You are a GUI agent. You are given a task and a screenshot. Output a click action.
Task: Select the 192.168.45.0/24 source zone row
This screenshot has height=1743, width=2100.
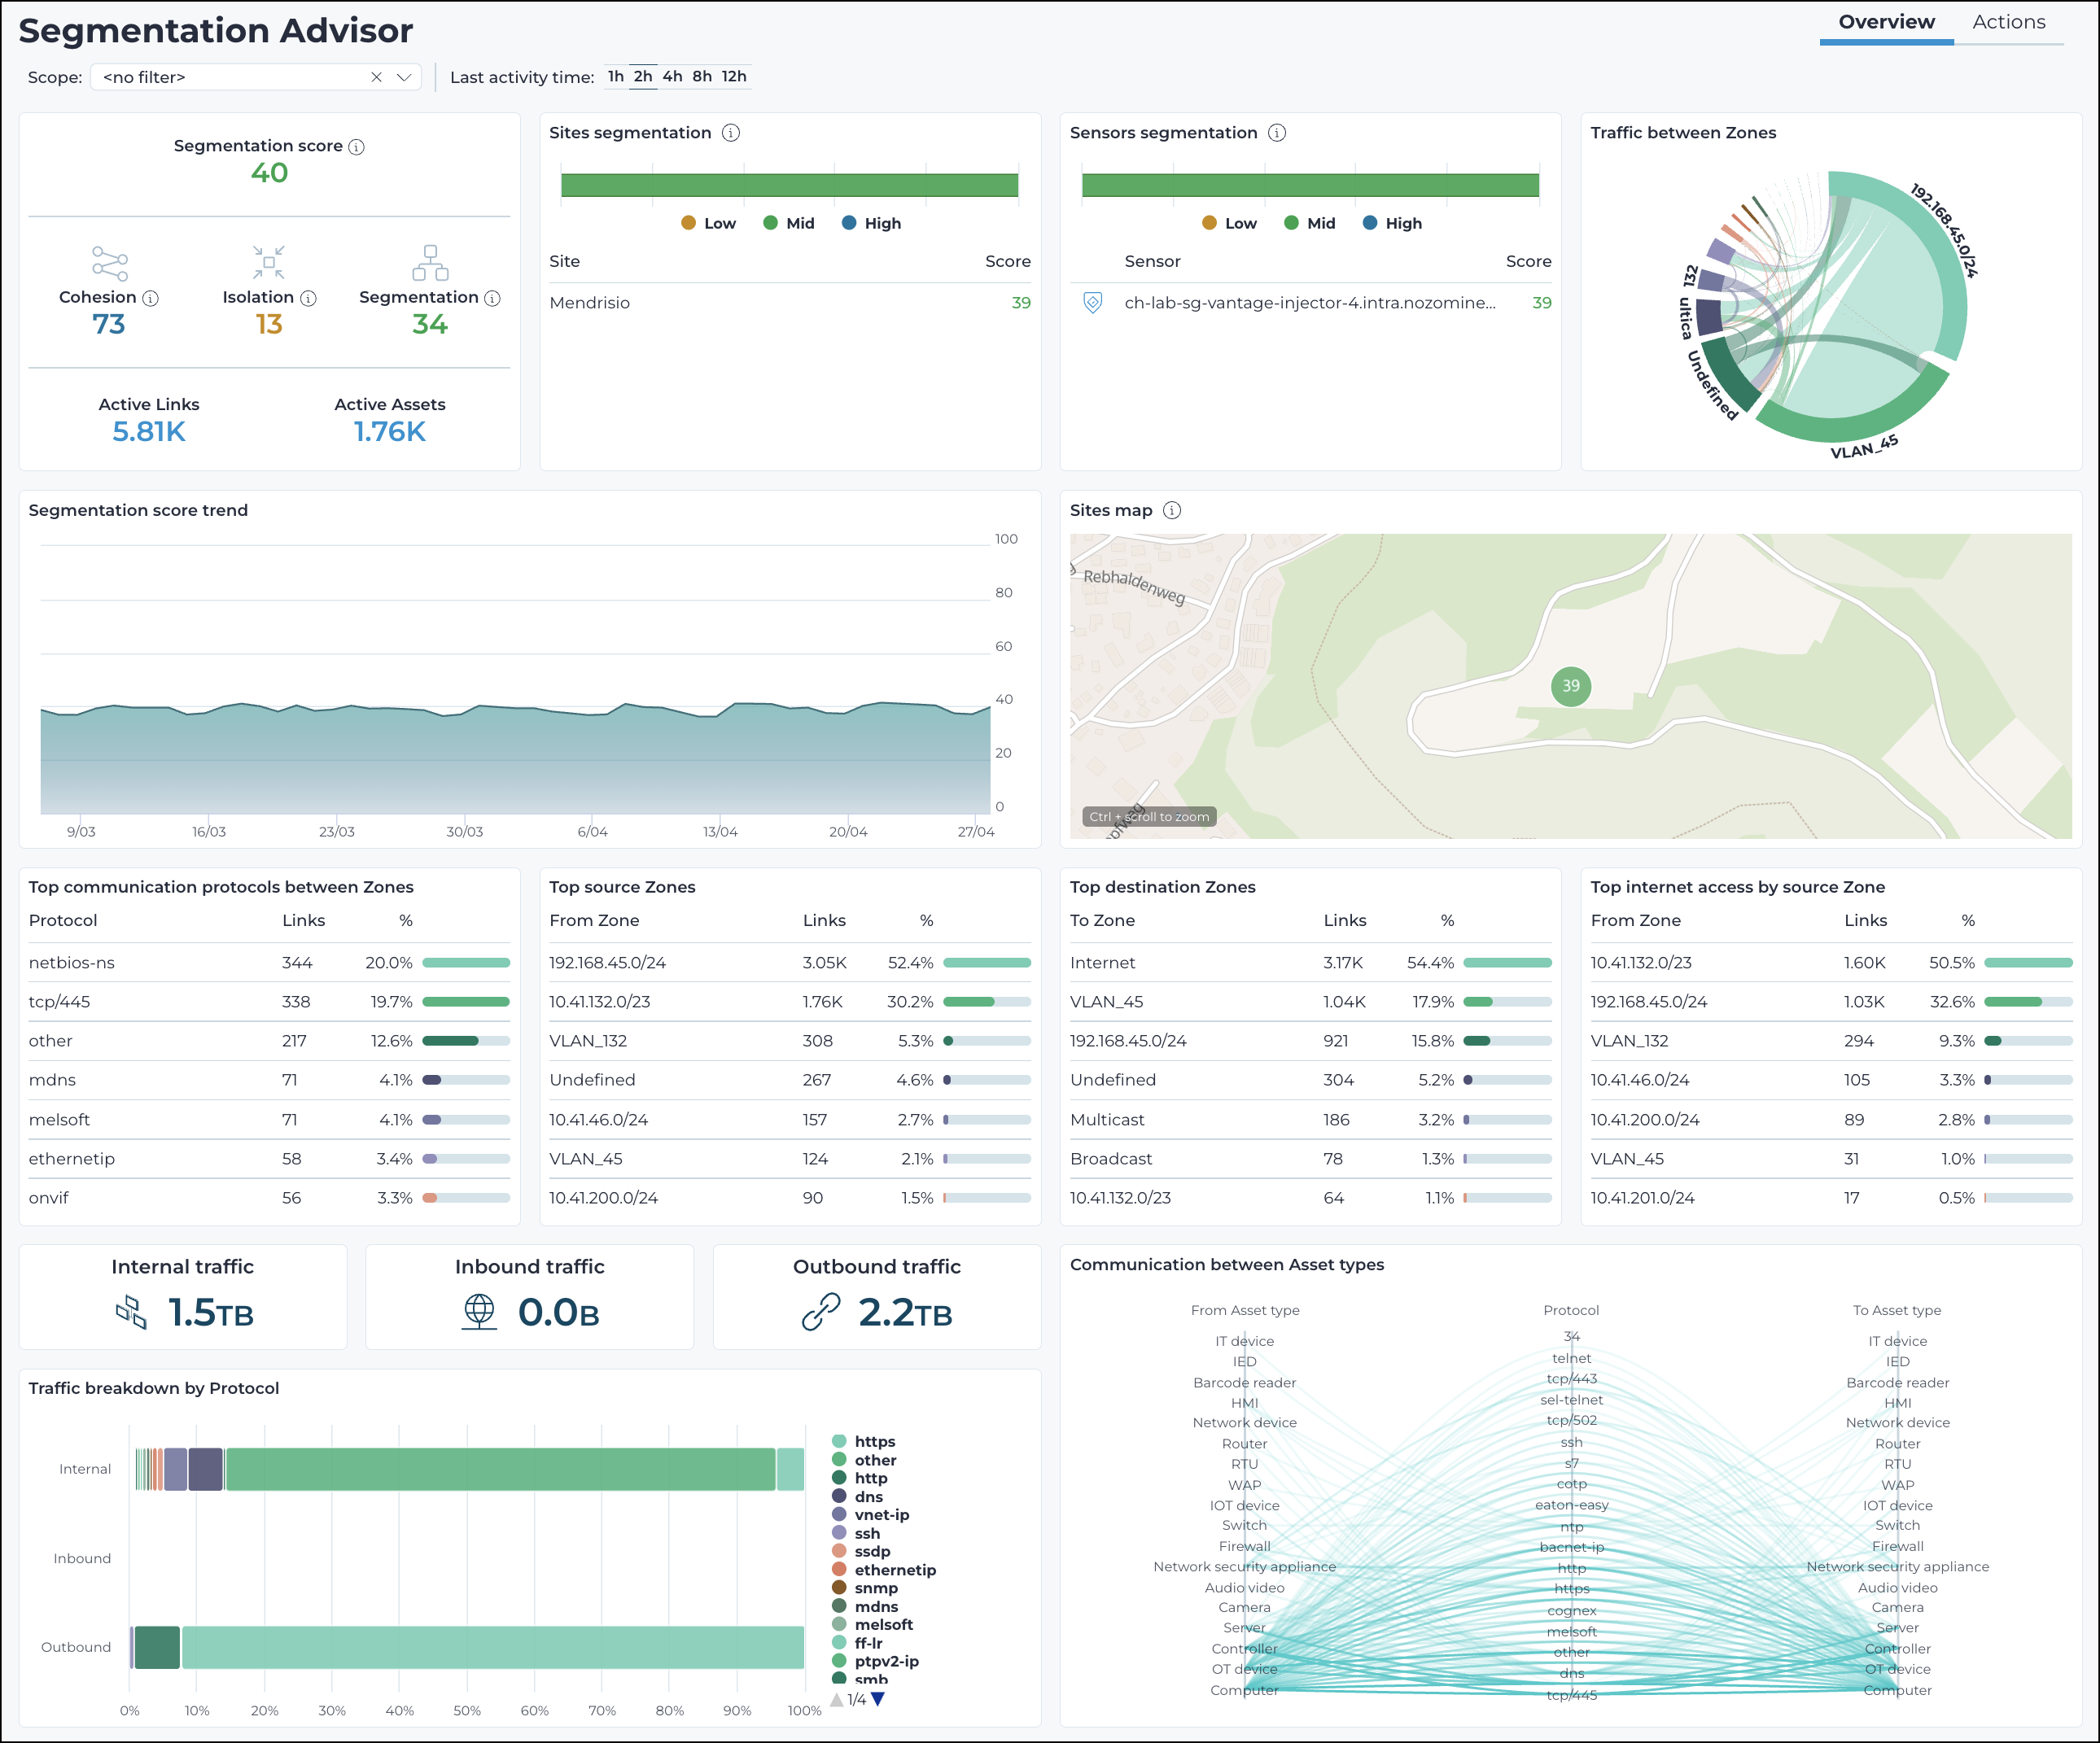(x=789, y=963)
